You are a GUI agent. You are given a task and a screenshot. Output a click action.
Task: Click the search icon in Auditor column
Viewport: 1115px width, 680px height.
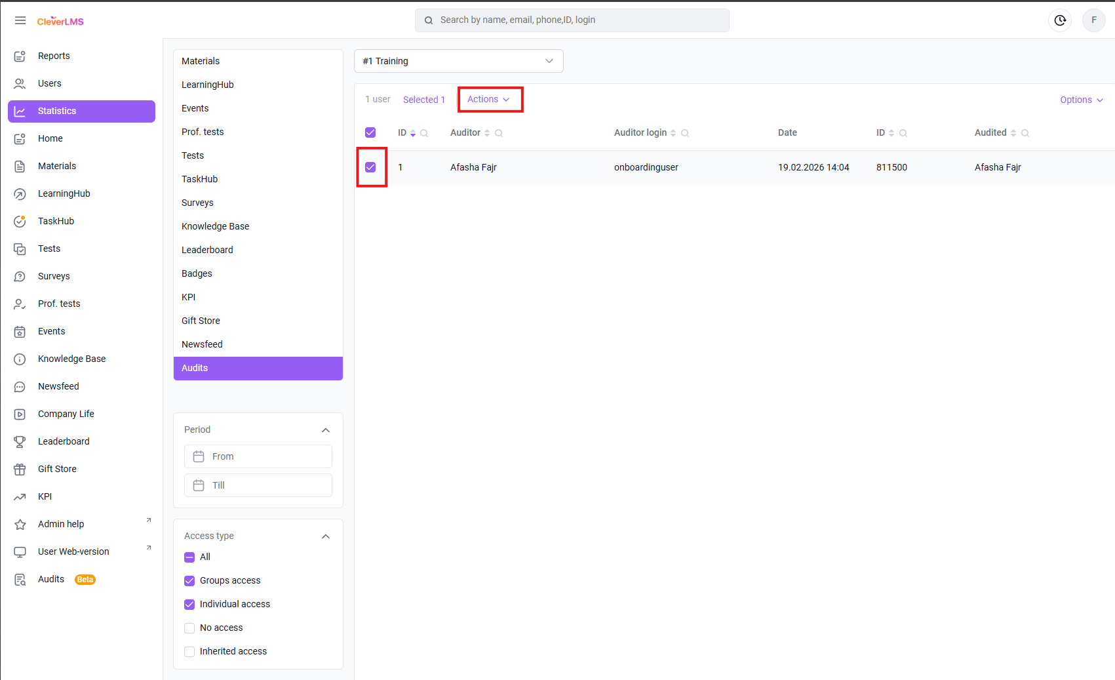499,133
